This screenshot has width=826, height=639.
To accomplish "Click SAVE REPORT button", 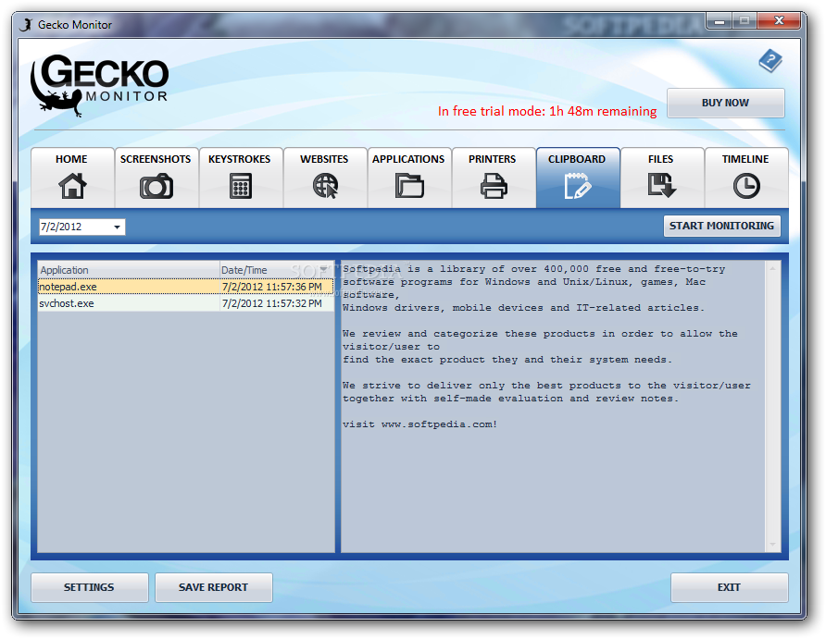I will [x=213, y=587].
